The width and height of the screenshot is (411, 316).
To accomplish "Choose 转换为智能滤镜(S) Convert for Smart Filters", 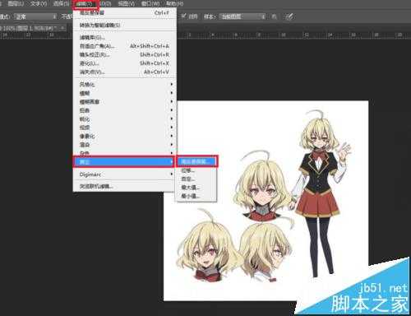I will [x=125, y=26].
